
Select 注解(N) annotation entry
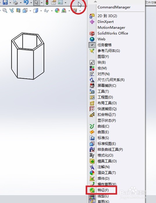116,167
